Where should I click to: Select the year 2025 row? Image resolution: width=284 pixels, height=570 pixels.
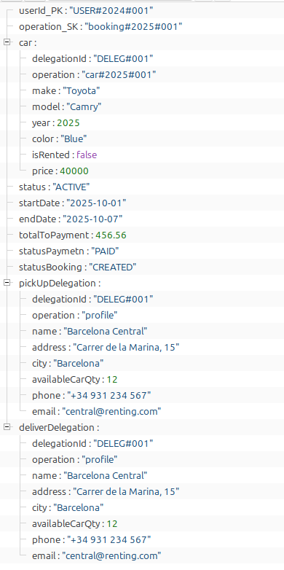coord(142,123)
